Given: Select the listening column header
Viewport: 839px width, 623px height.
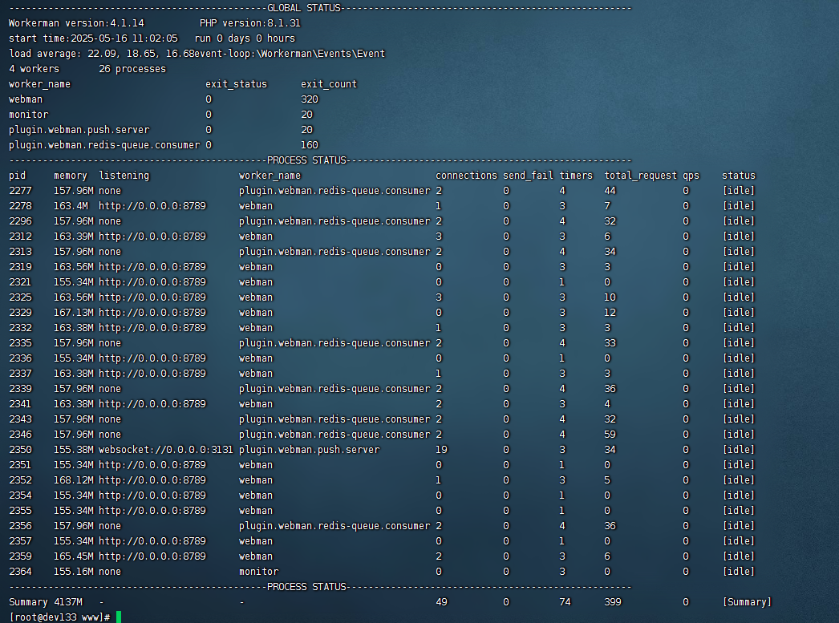Looking at the screenshot, I should click(x=124, y=176).
